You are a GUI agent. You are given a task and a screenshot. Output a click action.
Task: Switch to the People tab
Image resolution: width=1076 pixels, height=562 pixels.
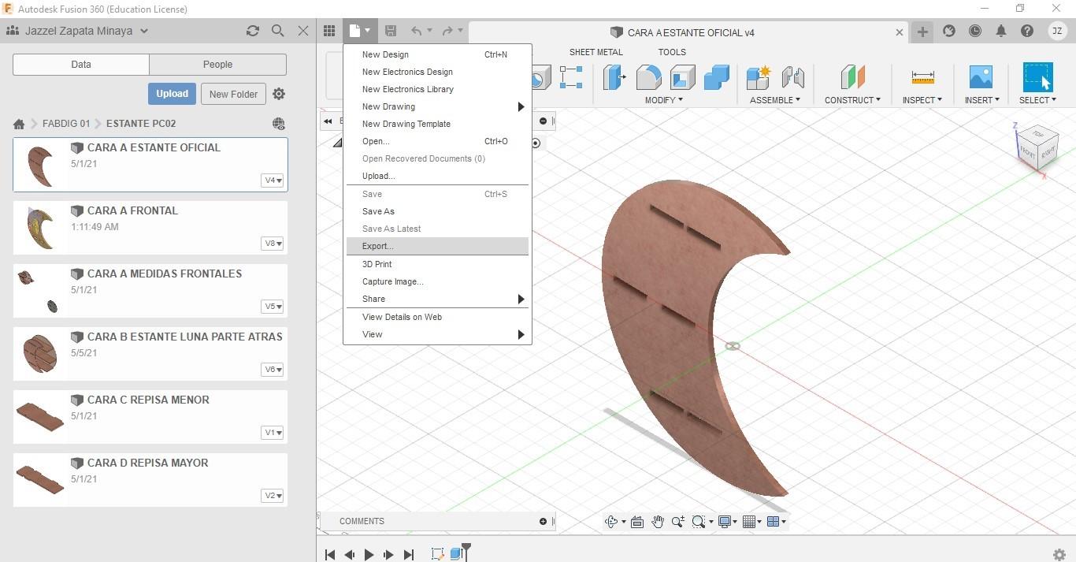tap(217, 64)
